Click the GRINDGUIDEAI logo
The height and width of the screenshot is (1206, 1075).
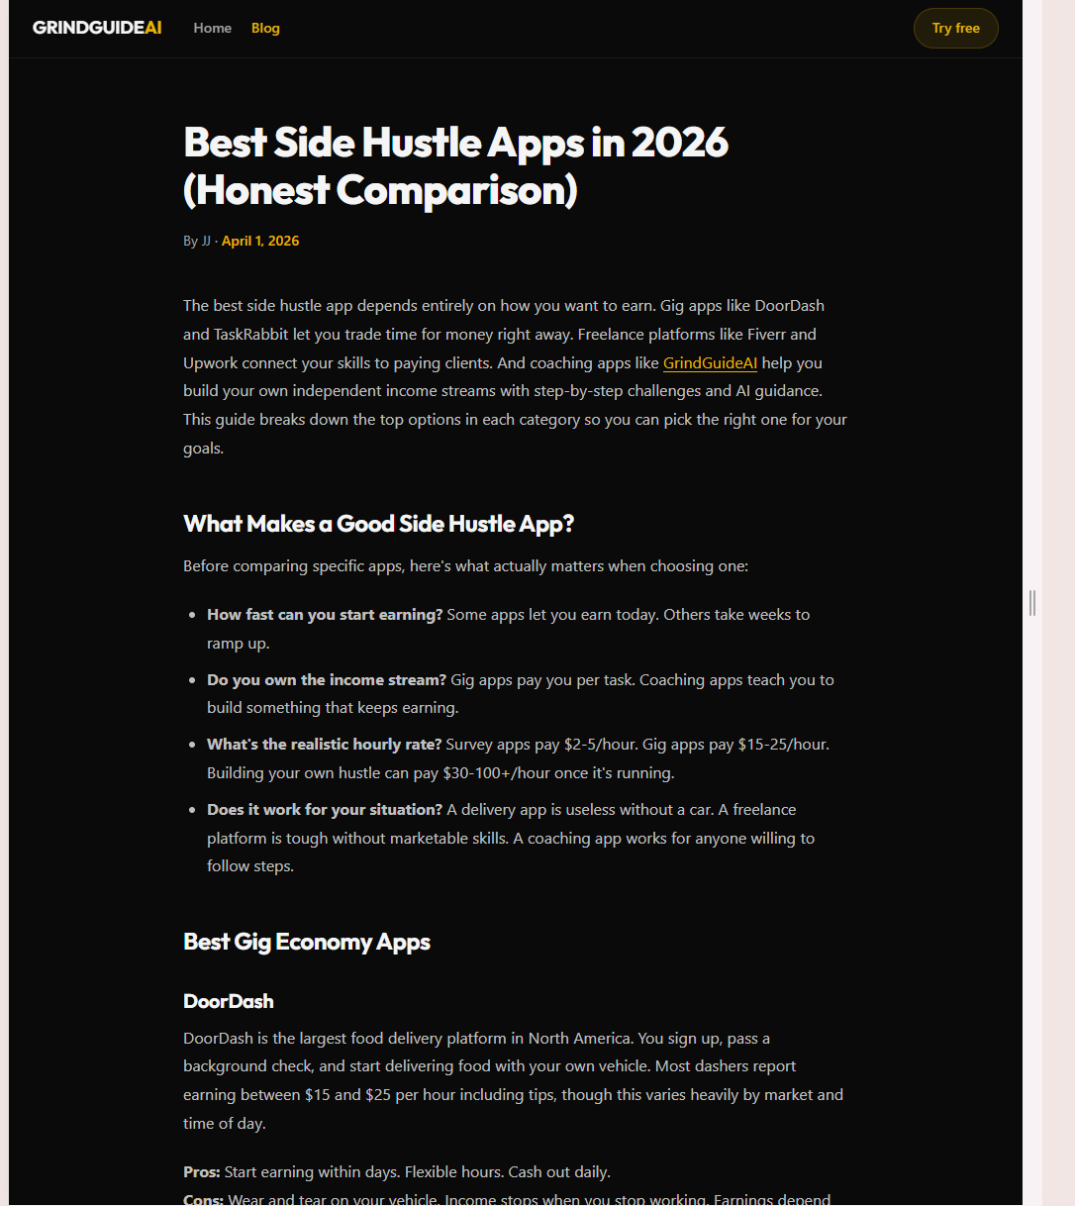[97, 28]
